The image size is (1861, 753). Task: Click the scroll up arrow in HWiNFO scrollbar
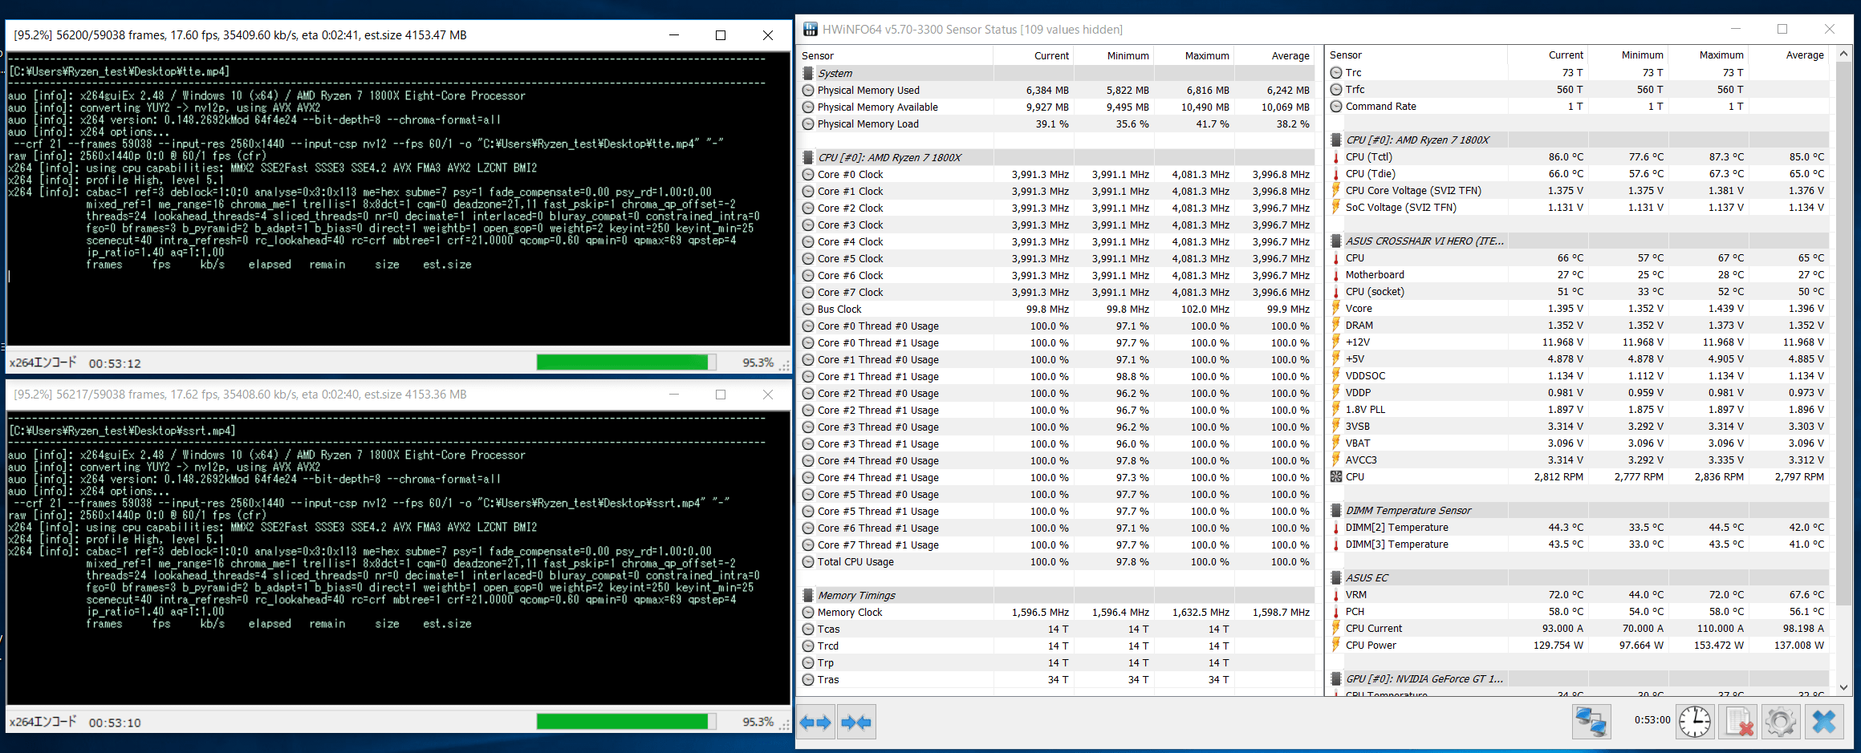click(x=1843, y=55)
